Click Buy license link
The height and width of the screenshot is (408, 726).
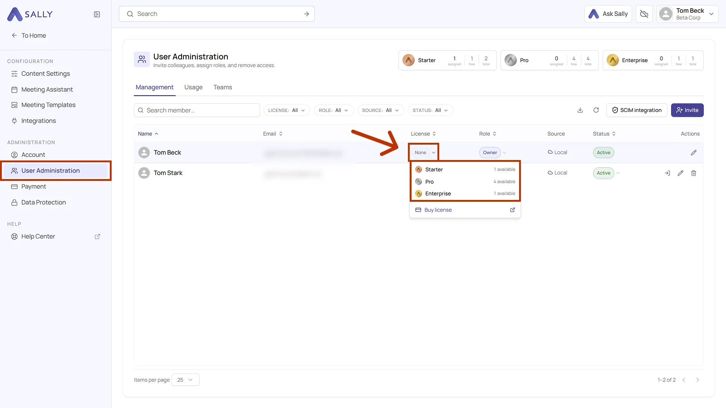[x=438, y=210]
